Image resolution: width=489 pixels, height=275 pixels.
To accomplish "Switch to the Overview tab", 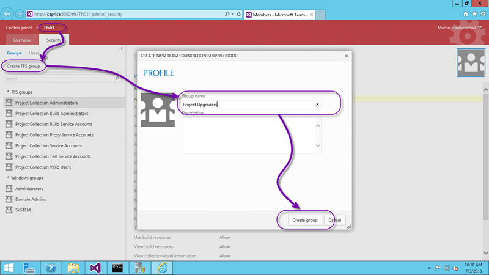I will (22, 40).
